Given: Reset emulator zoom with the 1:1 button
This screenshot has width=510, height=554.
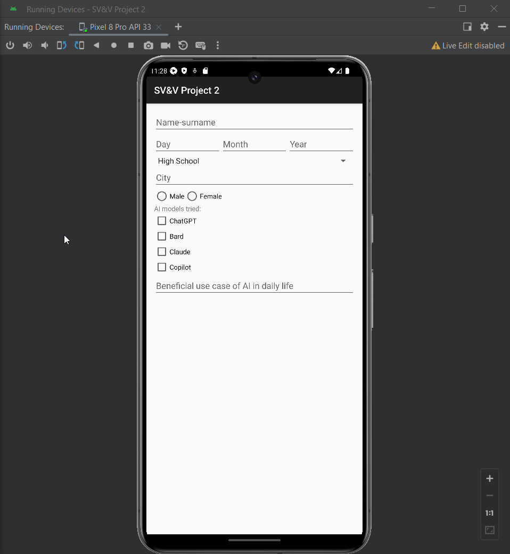Looking at the screenshot, I should (x=489, y=513).
